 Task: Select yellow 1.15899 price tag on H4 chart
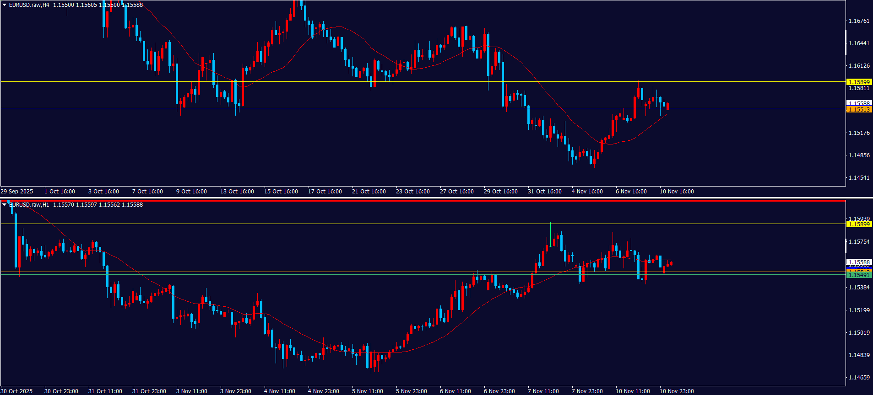[x=859, y=82]
